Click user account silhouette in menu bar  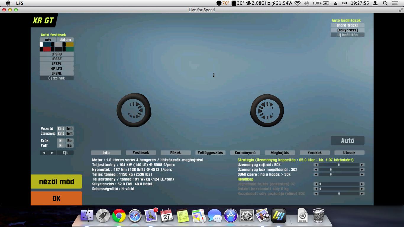tap(375, 3)
